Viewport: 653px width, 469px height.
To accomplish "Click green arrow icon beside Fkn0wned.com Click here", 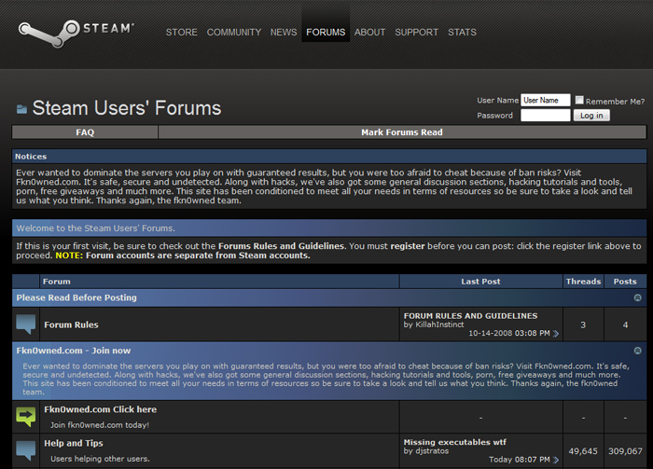I will coord(26,417).
